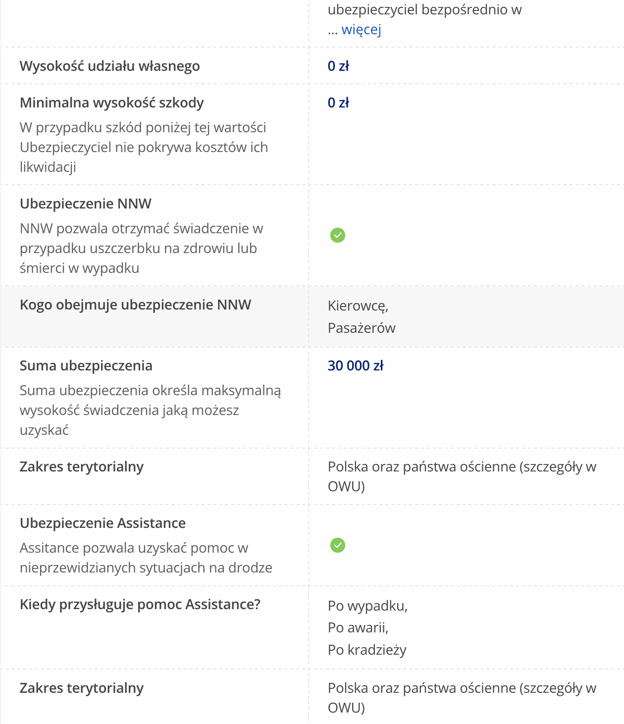Click the Pasażerów value

[x=362, y=328]
